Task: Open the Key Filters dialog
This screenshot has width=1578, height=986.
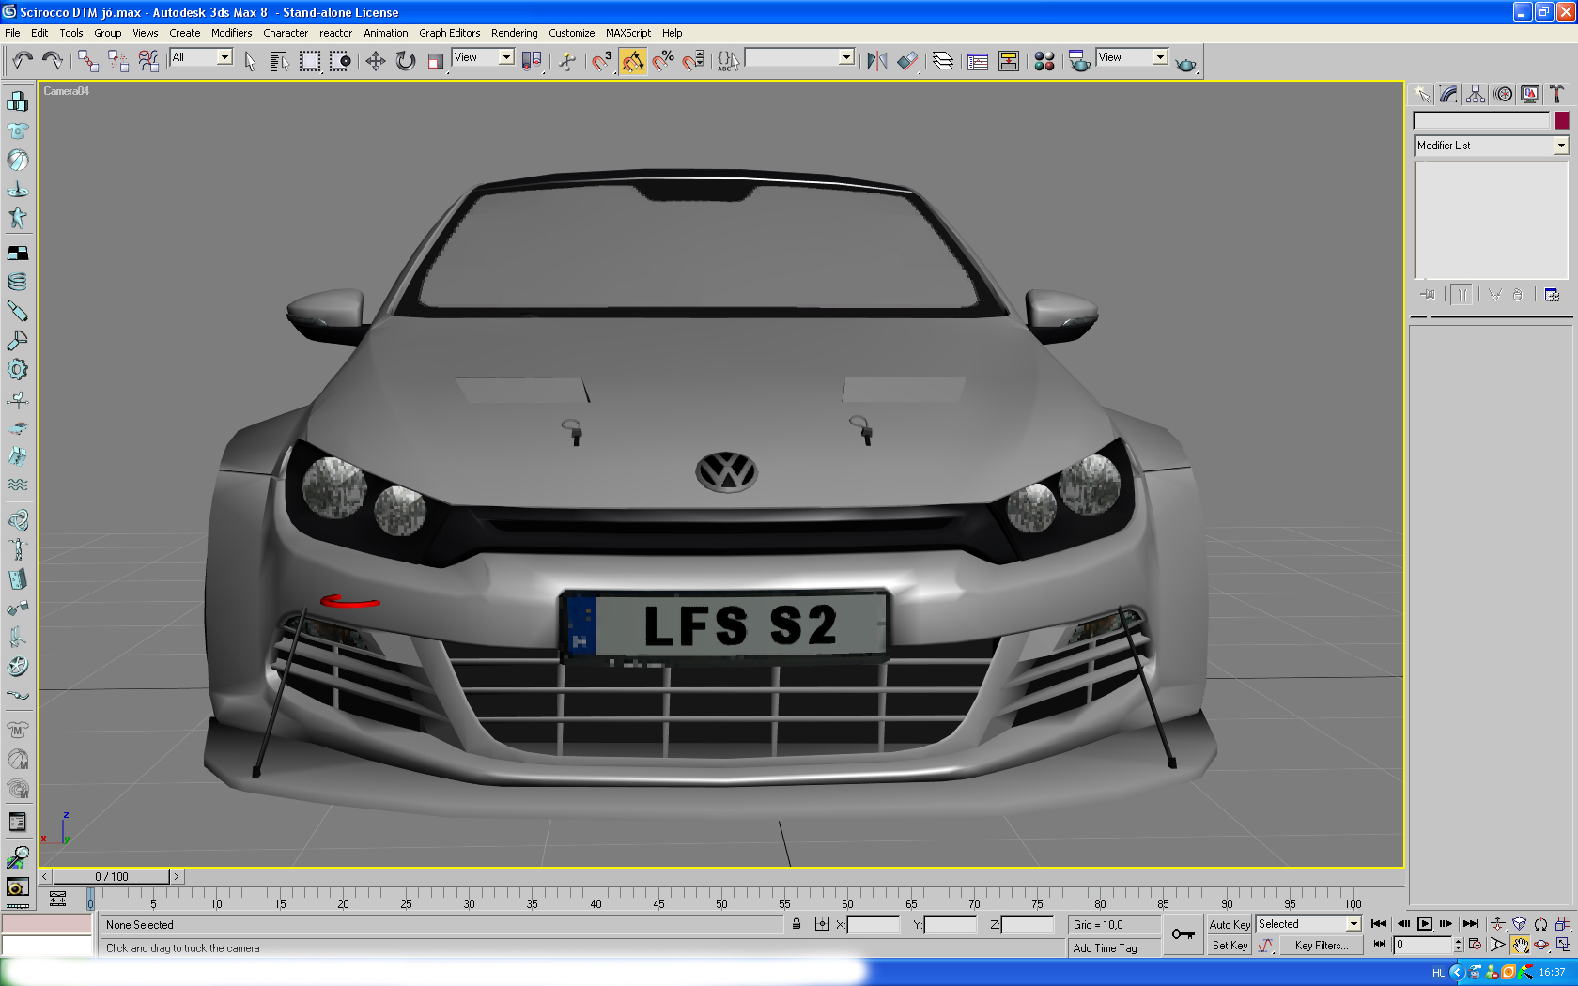Action: tap(1321, 946)
